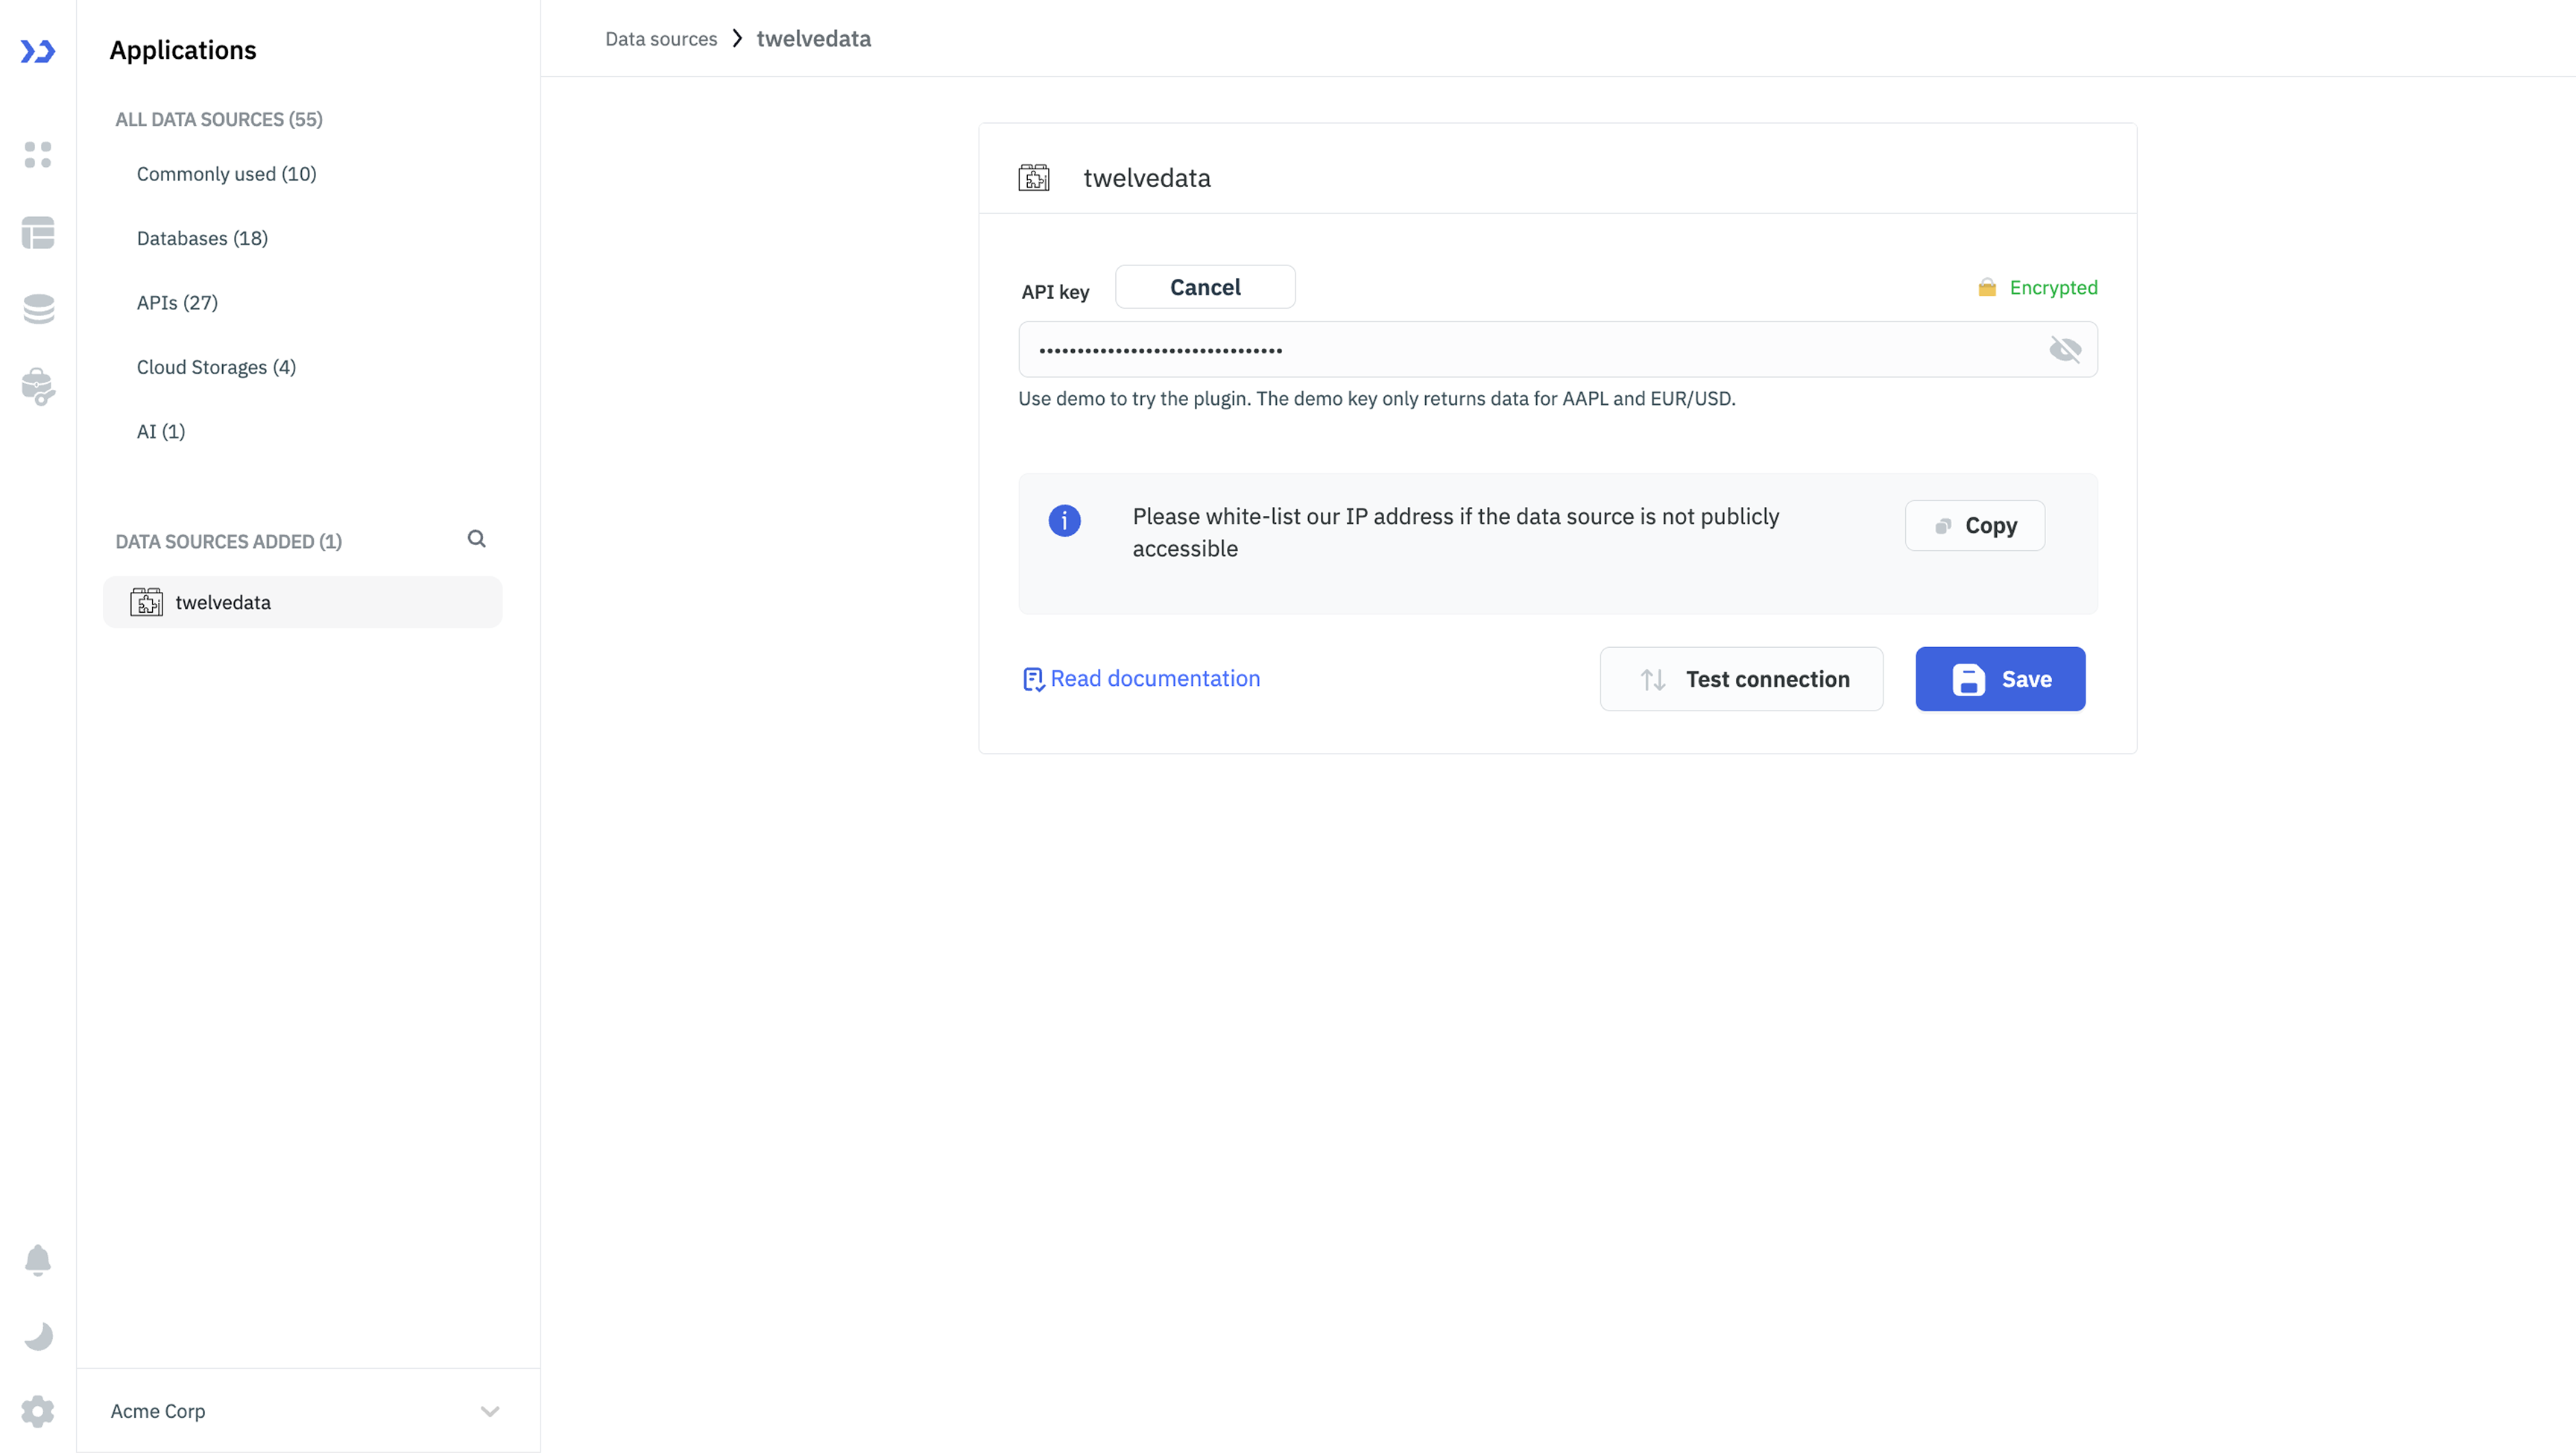Open the apps dashboard grid icon
The height and width of the screenshot is (1453, 2576).
click(38, 155)
